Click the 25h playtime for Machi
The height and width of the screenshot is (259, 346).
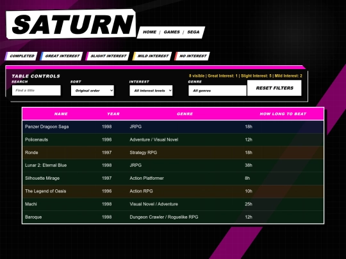(249, 204)
